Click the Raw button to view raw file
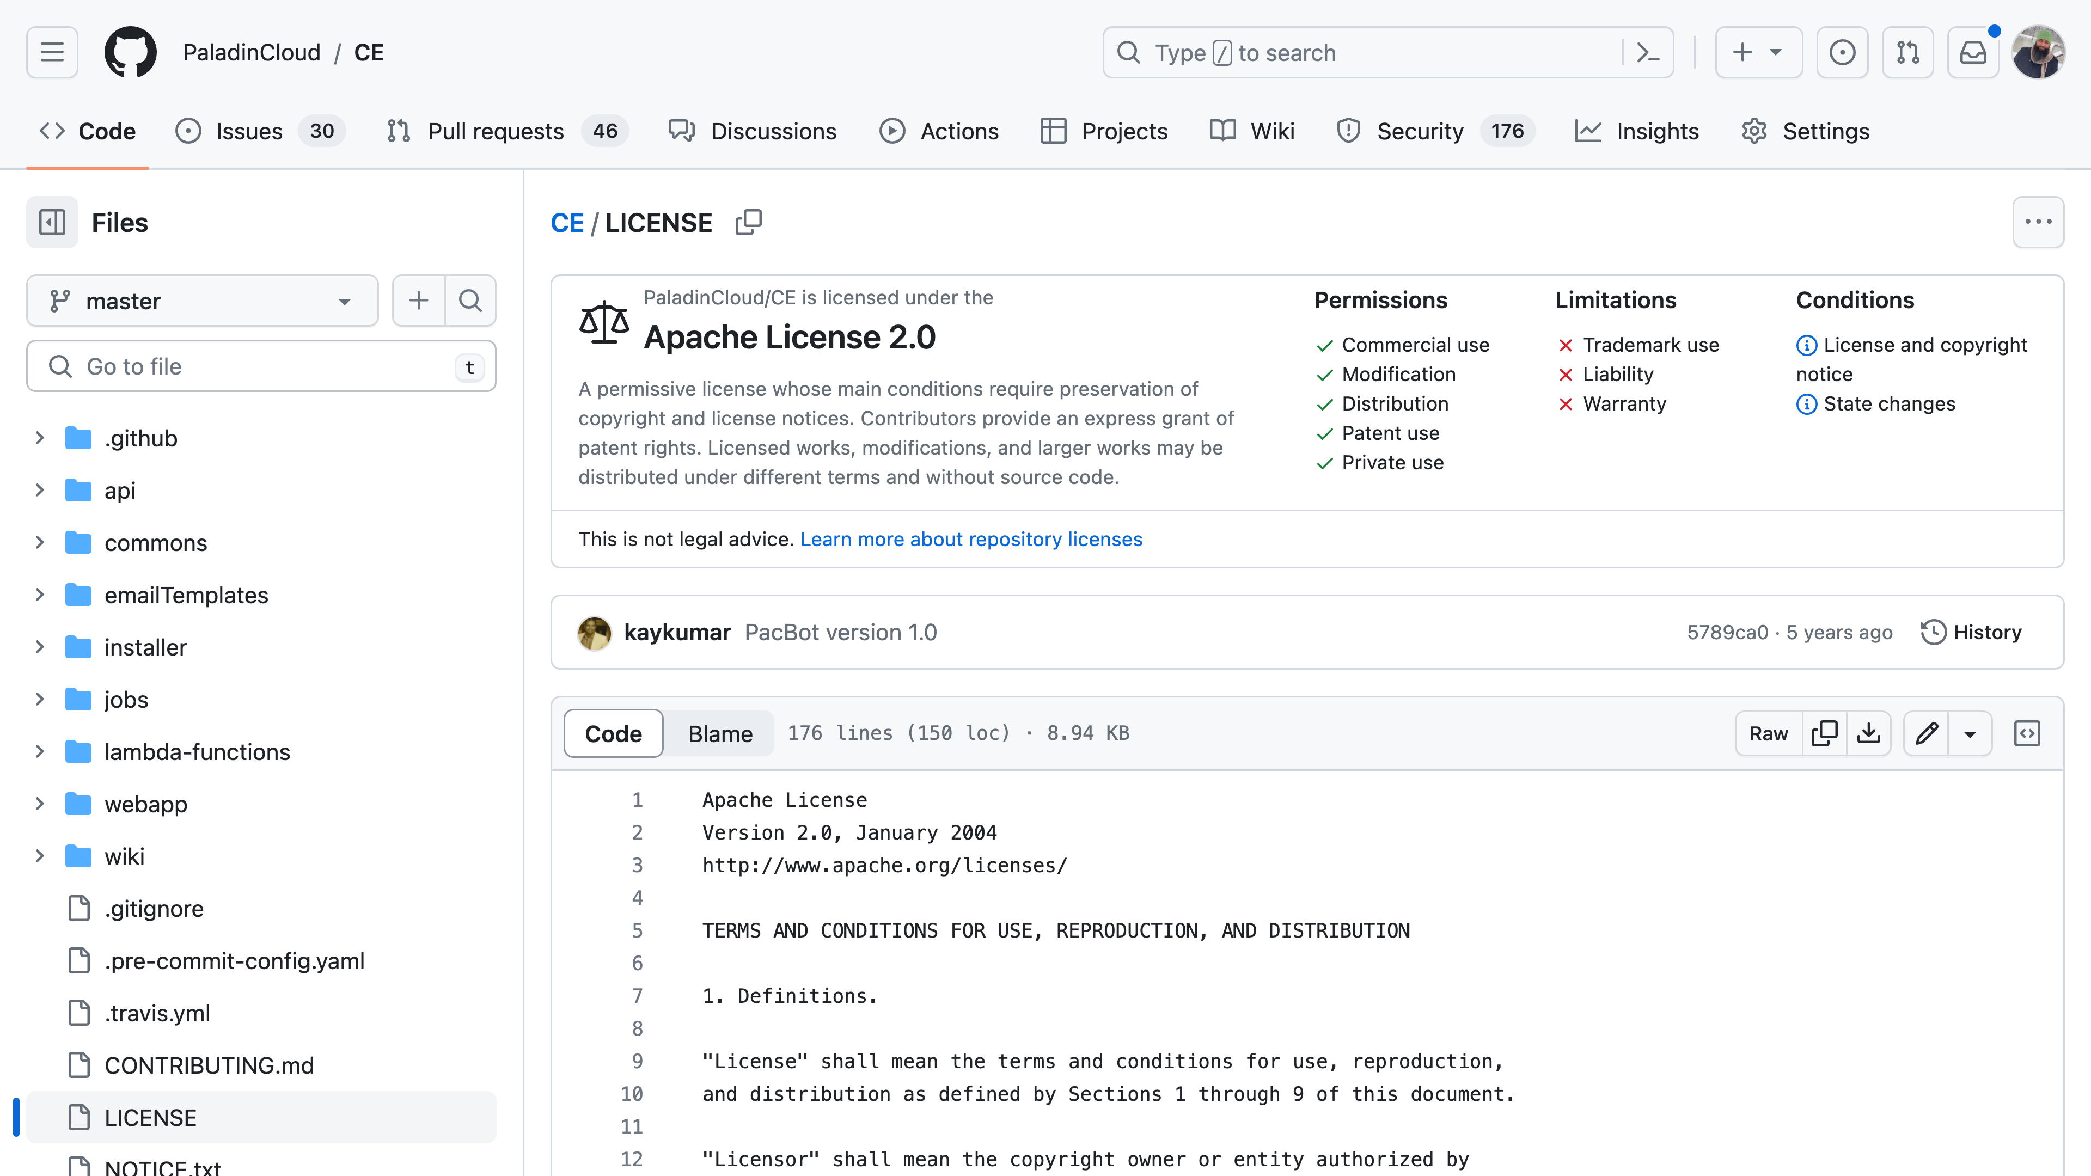 click(1768, 734)
